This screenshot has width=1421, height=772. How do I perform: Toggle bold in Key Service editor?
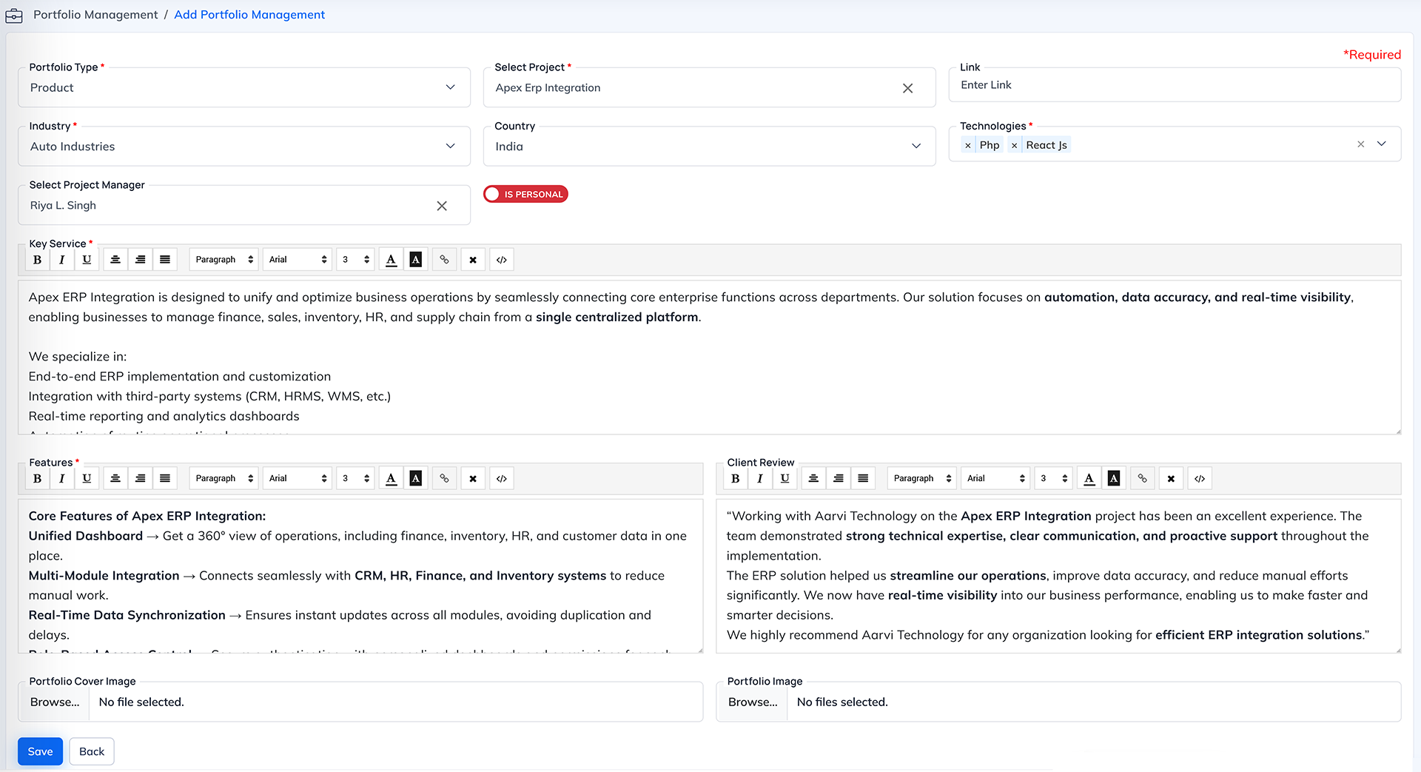click(x=37, y=260)
